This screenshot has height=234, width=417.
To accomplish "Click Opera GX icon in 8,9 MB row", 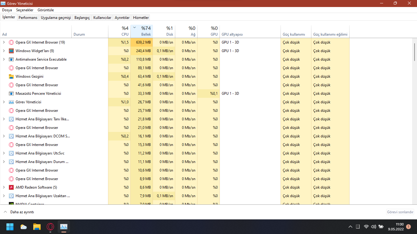I will (11, 179).
